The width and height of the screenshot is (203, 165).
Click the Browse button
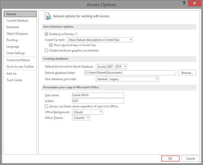187,73
